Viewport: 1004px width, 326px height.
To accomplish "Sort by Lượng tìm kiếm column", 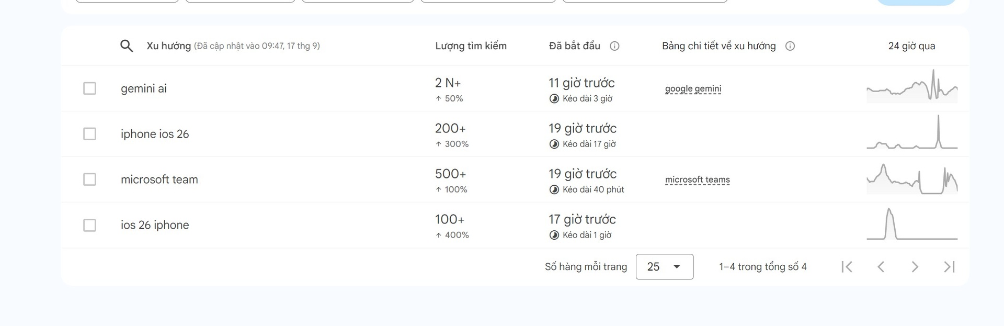I will click(471, 46).
